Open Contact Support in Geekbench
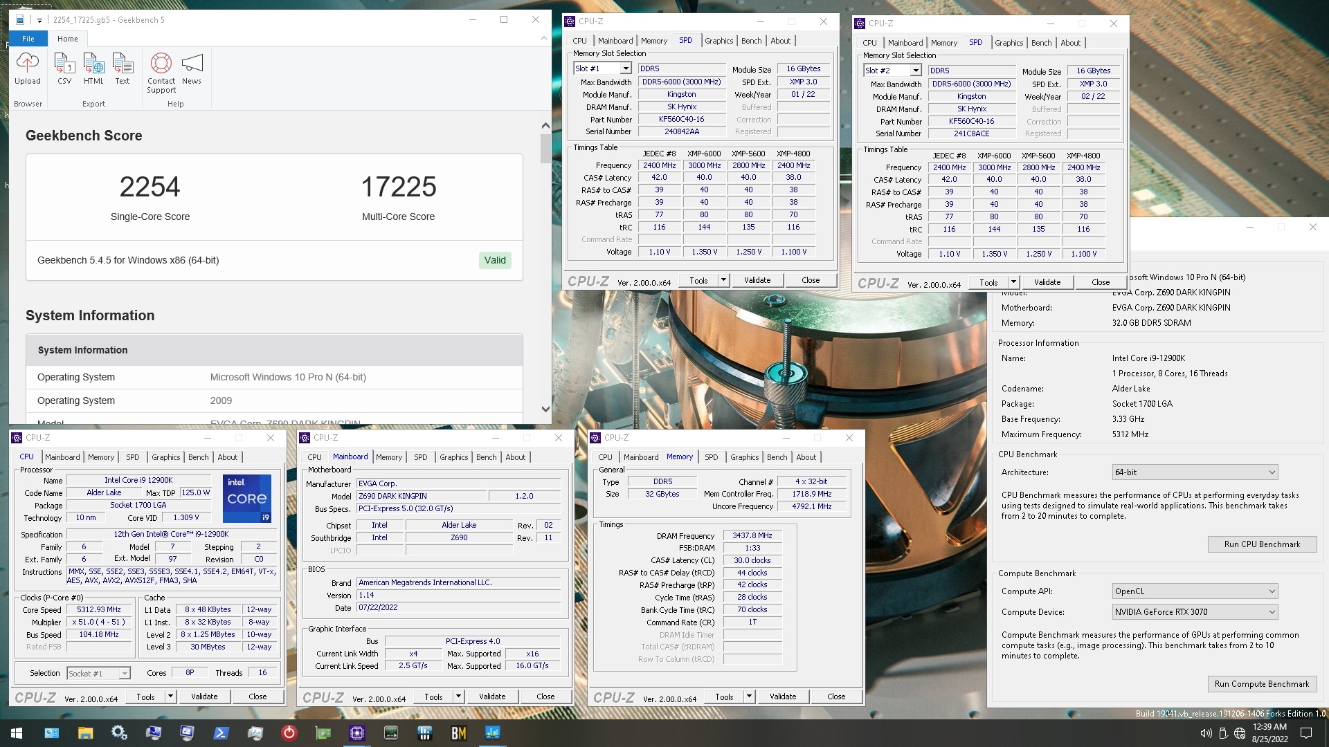The width and height of the screenshot is (1329, 747). [161, 73]
